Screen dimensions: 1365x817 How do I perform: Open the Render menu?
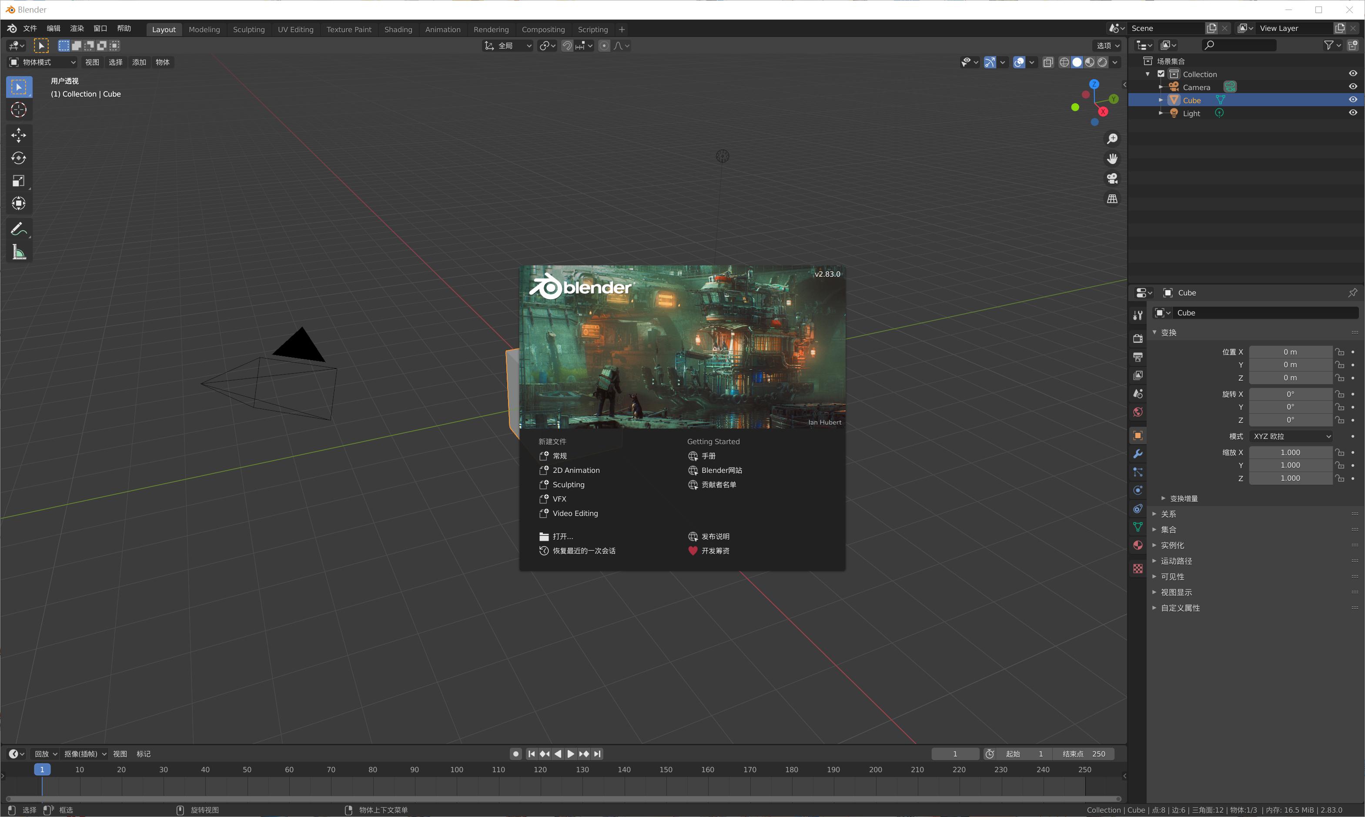(x=77, y=29)
